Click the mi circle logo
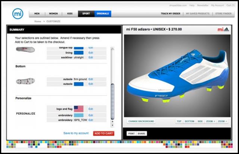 18,14
